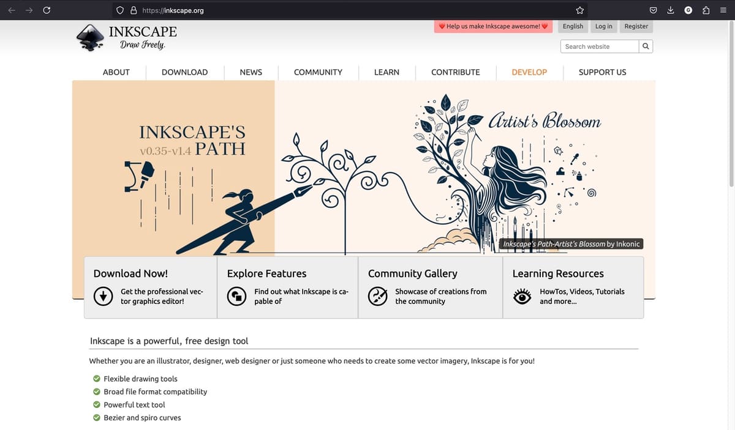Open the CONTRIBUTE menu

coord(456,72)
